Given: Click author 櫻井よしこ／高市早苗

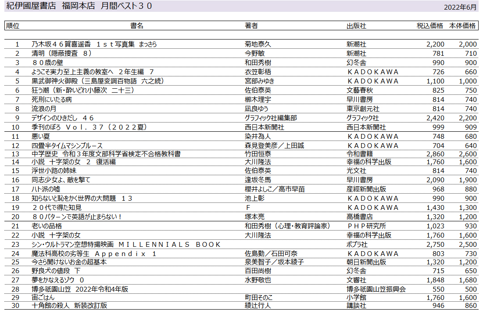Looking at the screenshot, I should pyautogui.click(x=275, y=189).
